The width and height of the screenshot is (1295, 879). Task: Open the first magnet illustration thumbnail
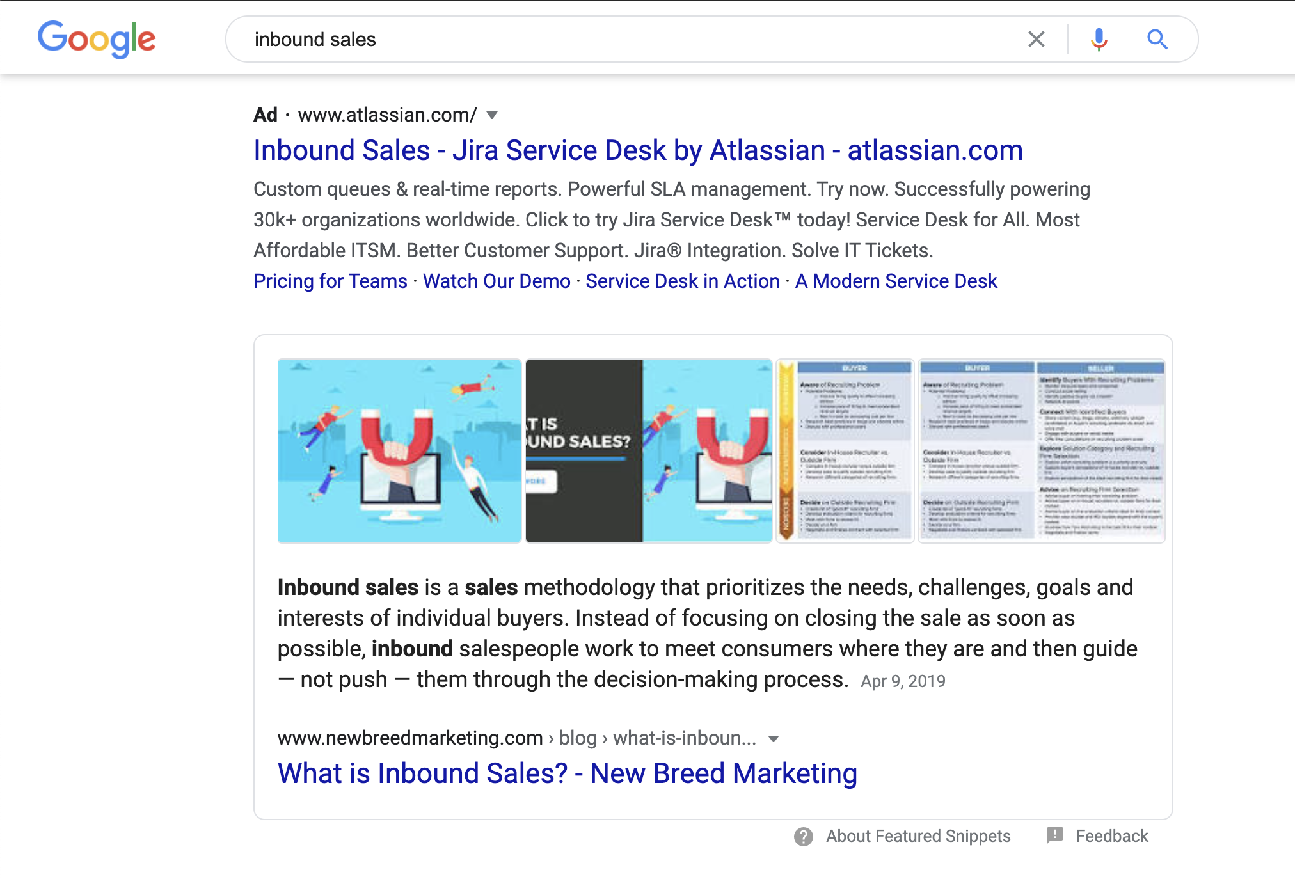tap(399, 451)
